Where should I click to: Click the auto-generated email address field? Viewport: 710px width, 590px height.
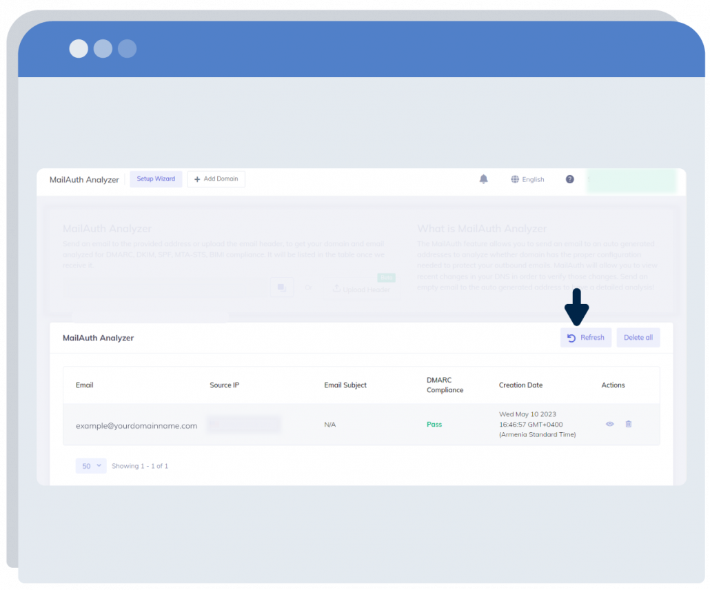pos(165,288)
